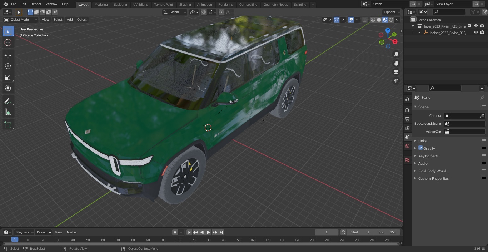The image size is (488, 252).
Task: Switch perspective/orthographic with the grid icon
Action: click(396, 81)
